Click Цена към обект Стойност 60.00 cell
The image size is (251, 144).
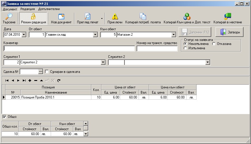point(177,97)
